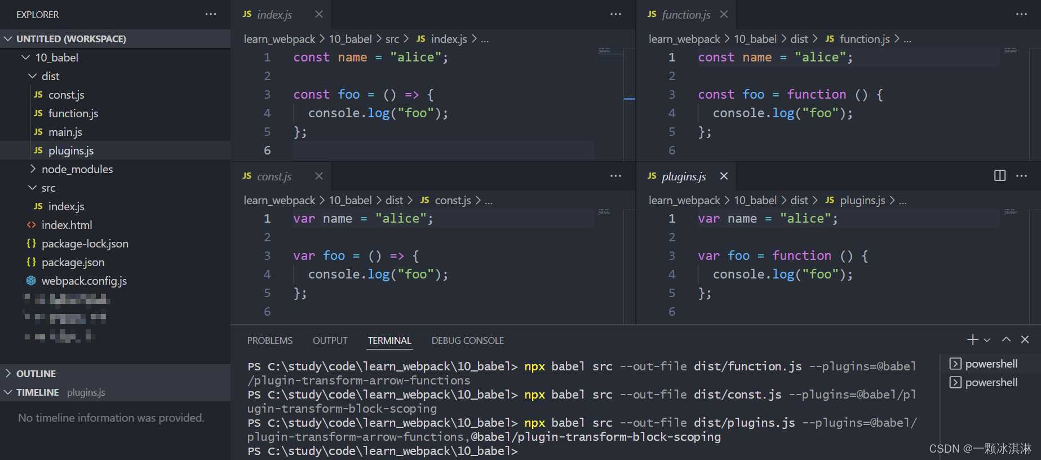Click ellipsis breadcrumb in function.js editor
The image size is (1041, 460).
pos(907,39)
